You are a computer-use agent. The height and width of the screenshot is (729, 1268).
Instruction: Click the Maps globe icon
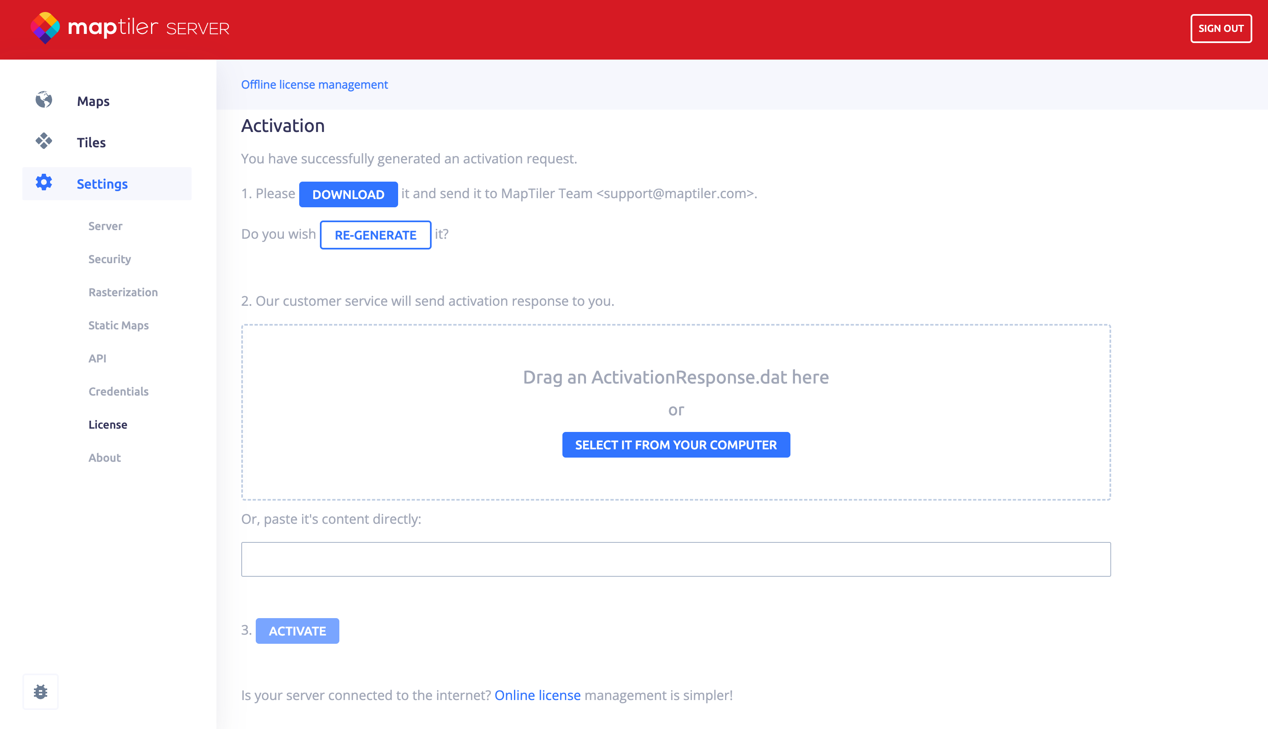[44, 100]
